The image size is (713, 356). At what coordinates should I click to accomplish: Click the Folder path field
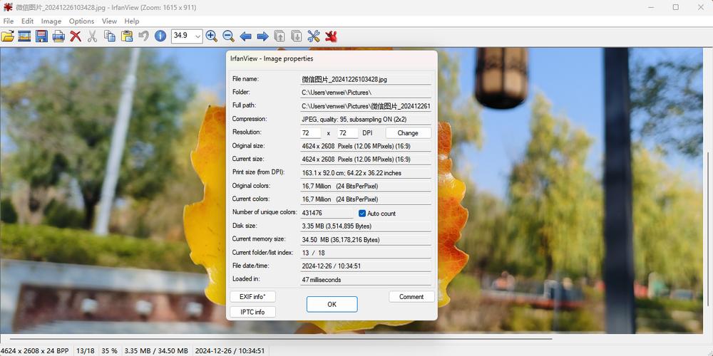click(x=366, y=93)
